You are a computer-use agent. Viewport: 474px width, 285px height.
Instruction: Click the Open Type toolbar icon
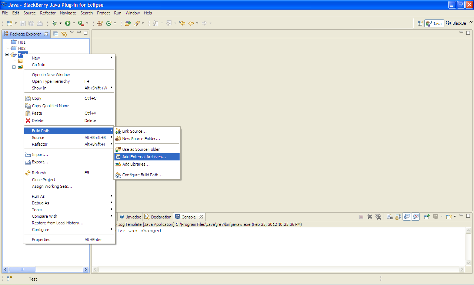(128, 23)
